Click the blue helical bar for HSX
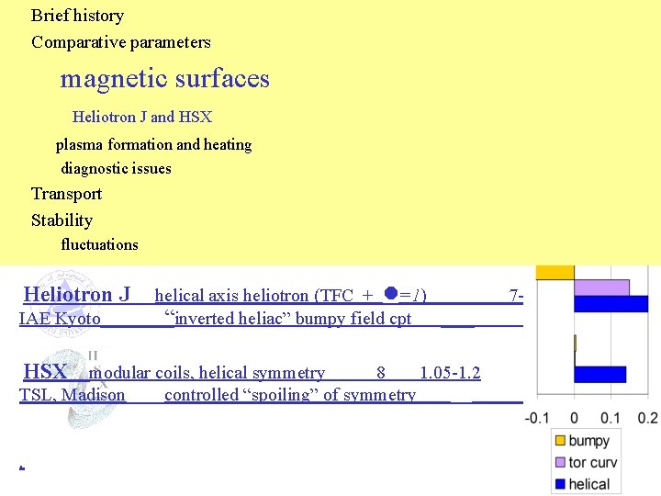 (x=599, y=375)
